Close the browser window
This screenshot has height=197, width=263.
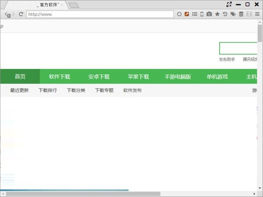[256, 4]
